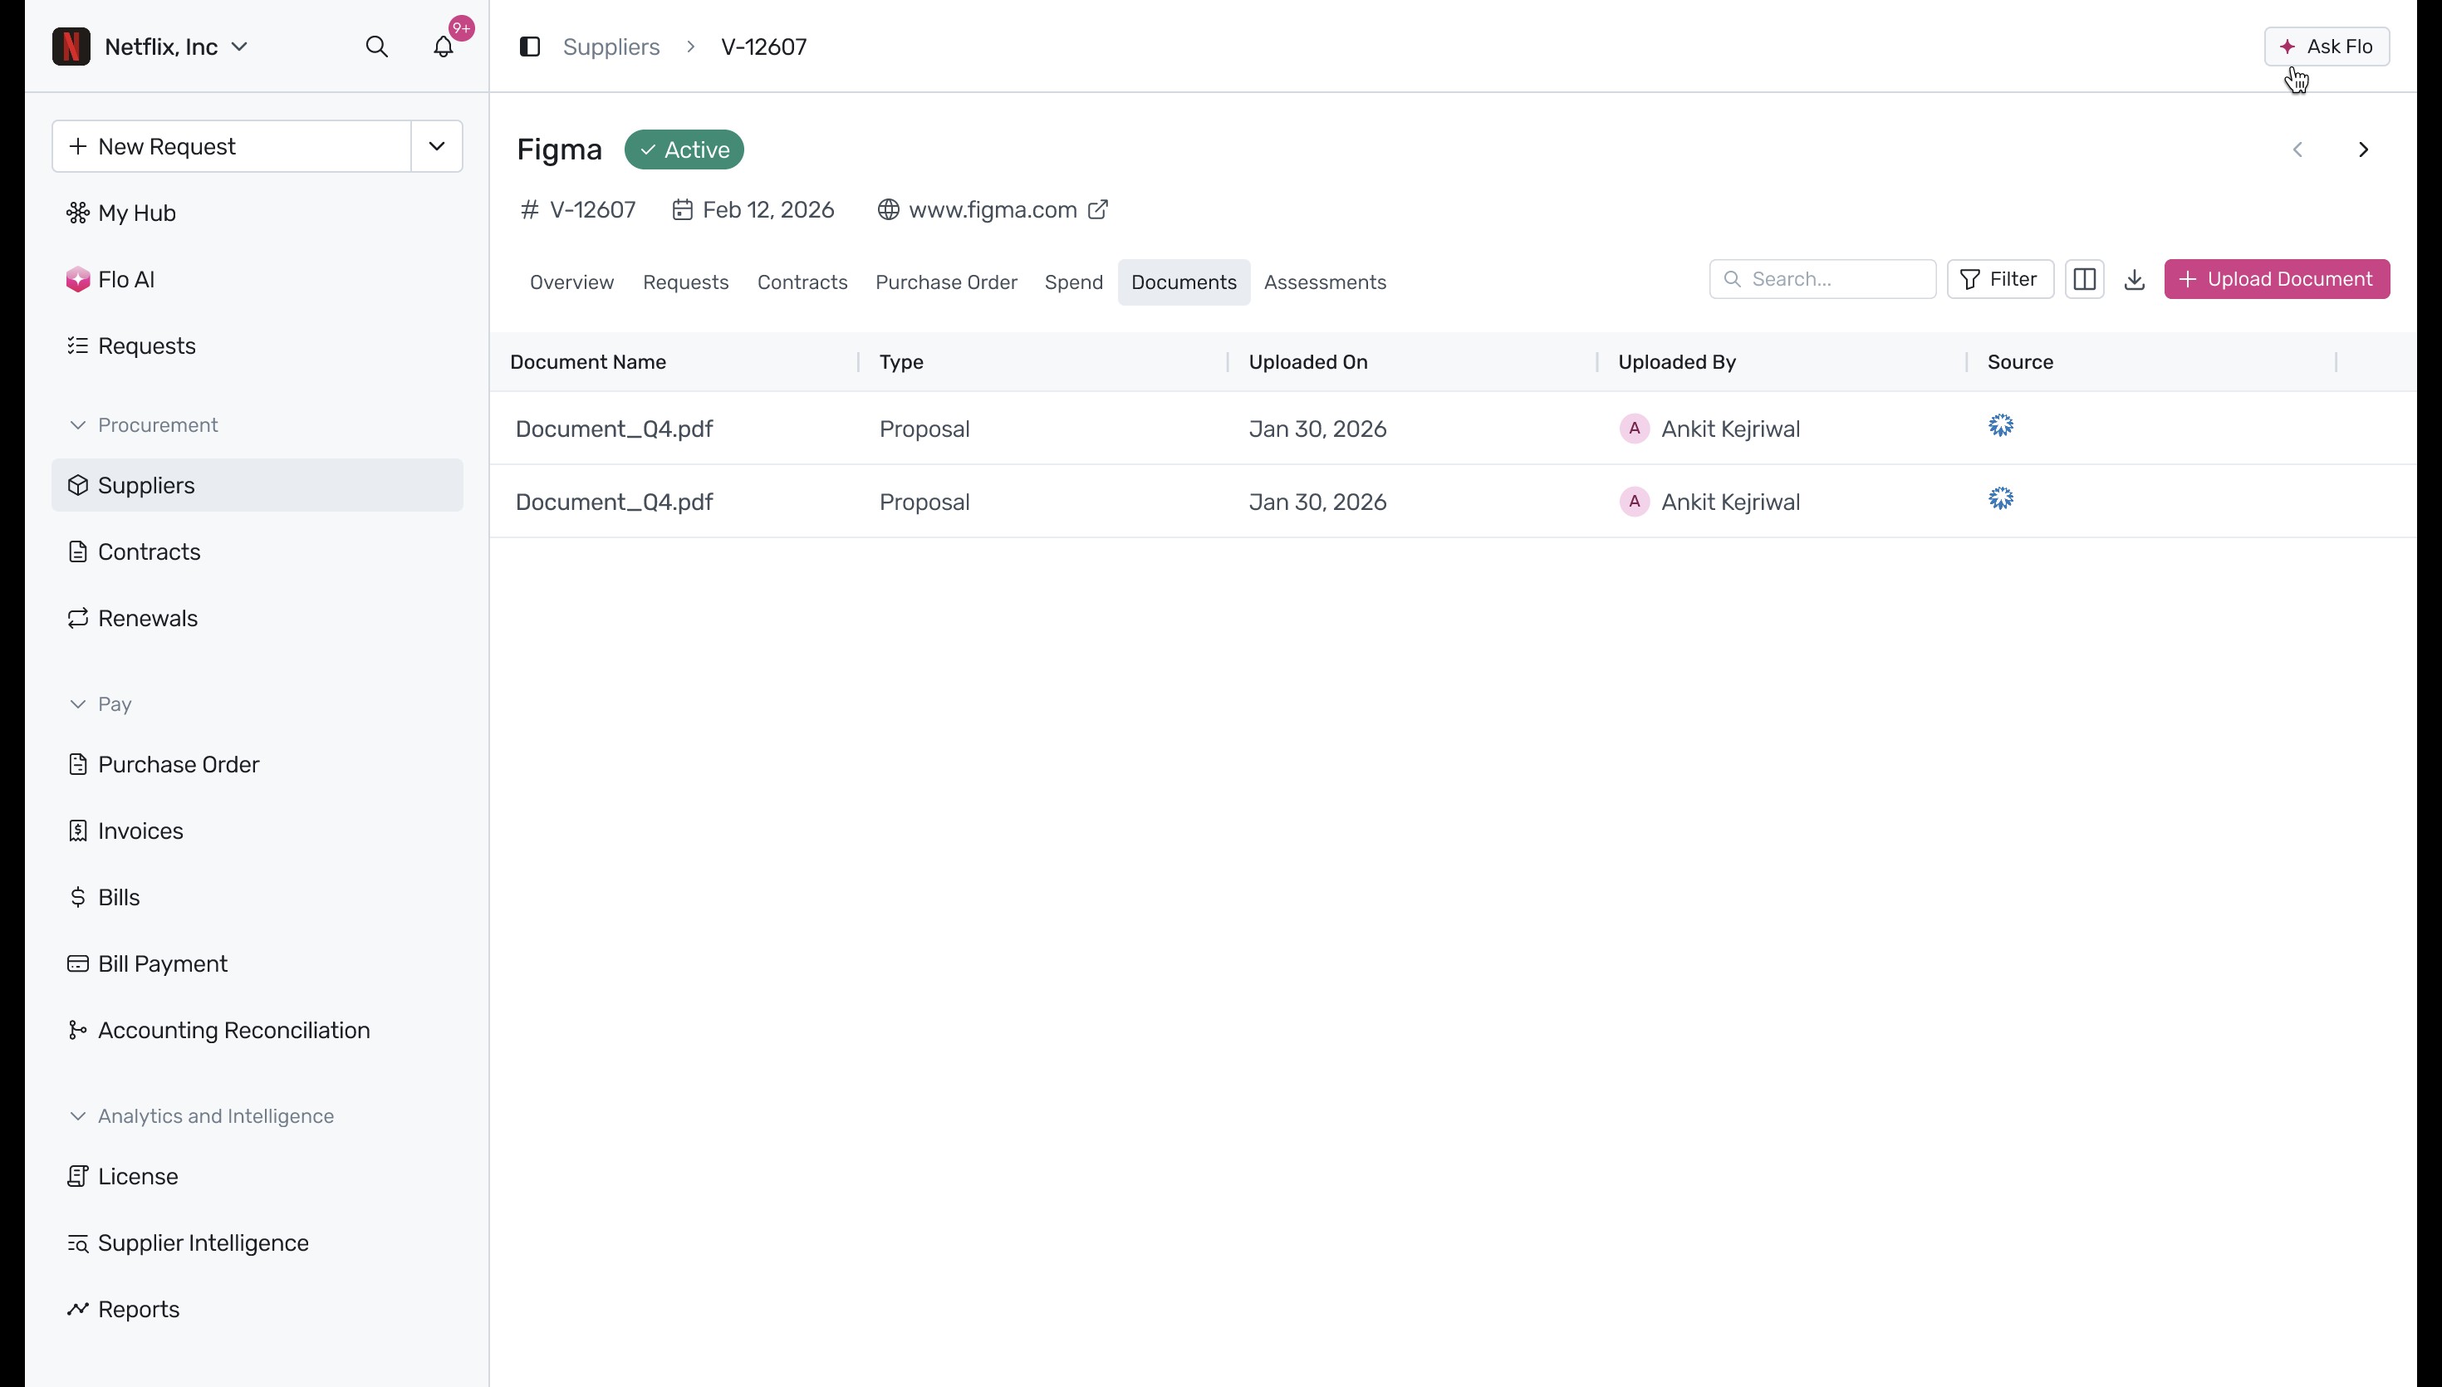Click the Upload Document button
This screenshot has width=2442, height=1387.
(x=2276, y=279)
